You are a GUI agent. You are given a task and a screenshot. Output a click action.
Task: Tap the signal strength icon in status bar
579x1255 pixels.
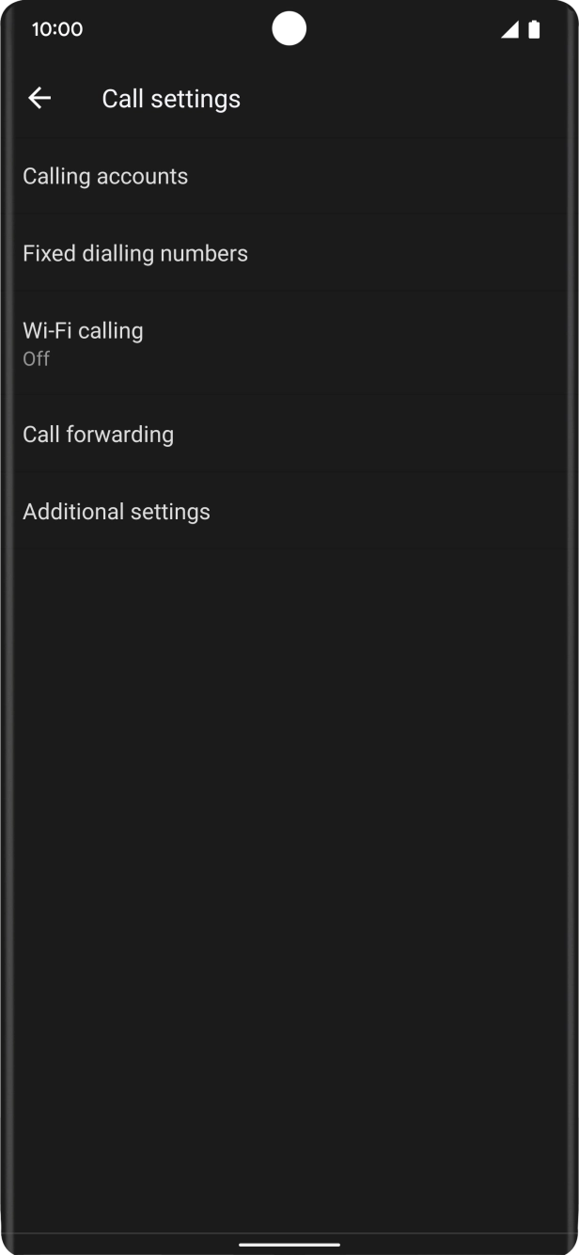point(511,29)
